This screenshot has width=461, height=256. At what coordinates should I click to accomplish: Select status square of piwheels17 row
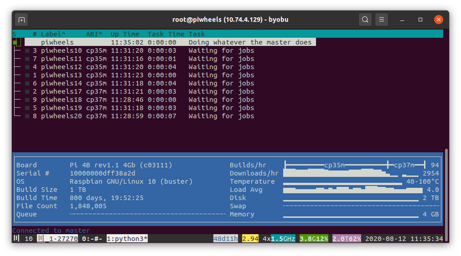tap(27, 92)
